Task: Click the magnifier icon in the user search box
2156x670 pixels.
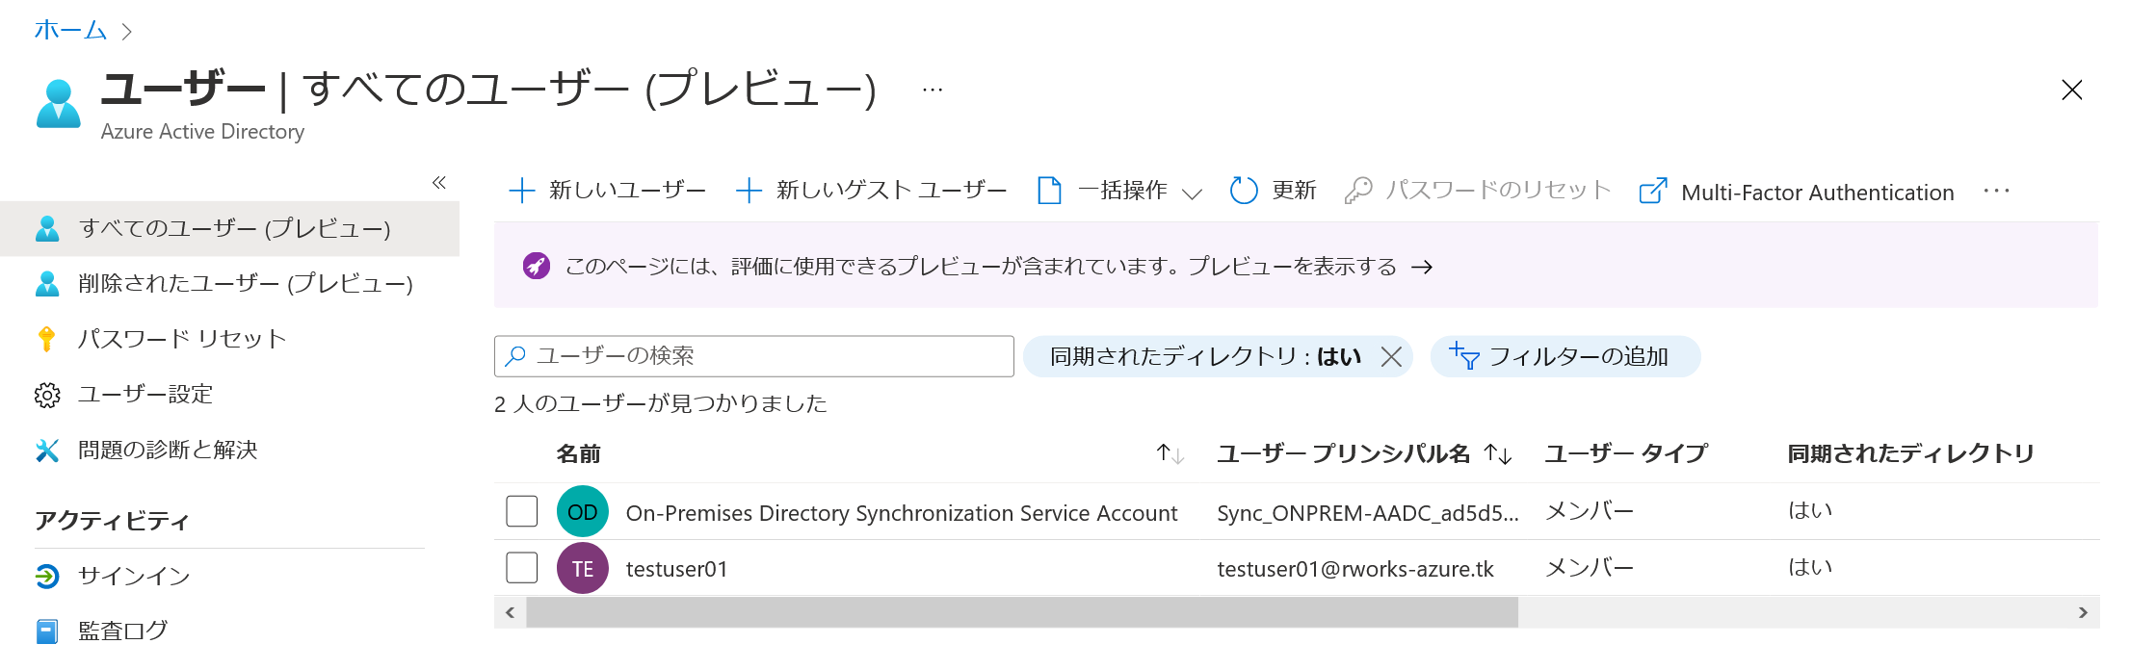Action: tap(515, 356)
